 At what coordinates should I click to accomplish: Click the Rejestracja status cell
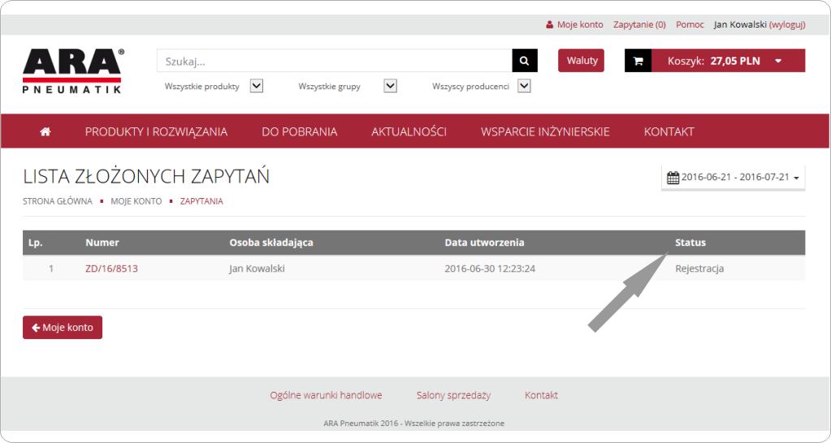[699, 269]
